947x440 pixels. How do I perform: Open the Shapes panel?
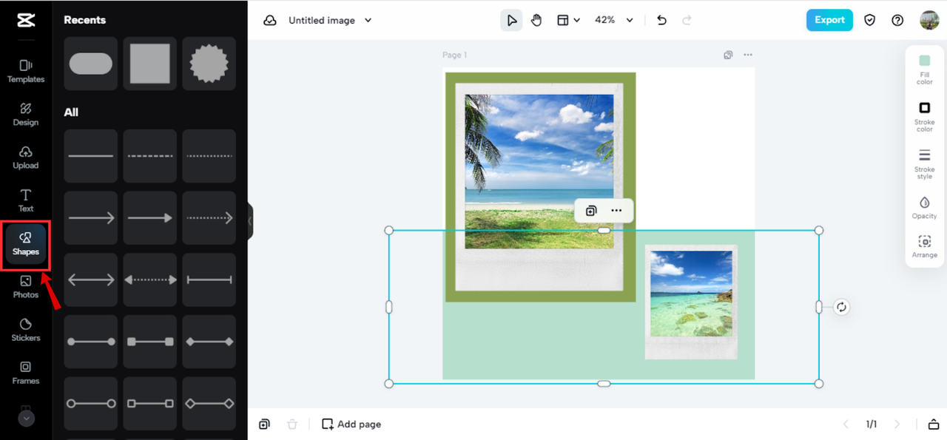click(26, 244)
